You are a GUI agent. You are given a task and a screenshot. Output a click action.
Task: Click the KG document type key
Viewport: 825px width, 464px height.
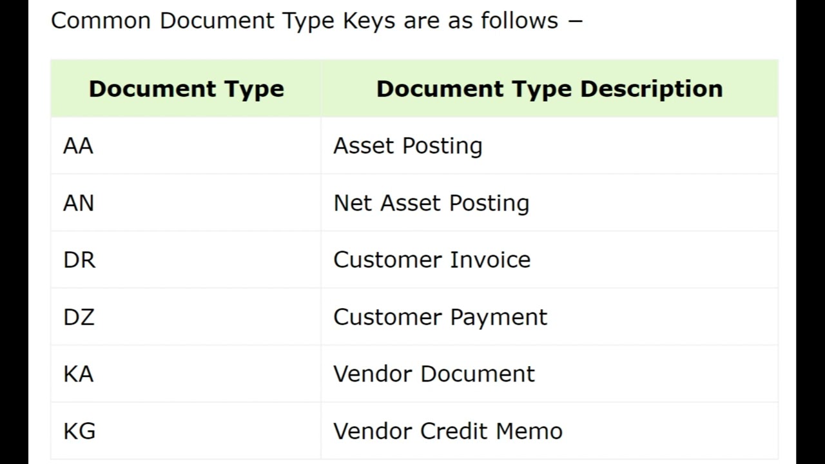(79, 430)
